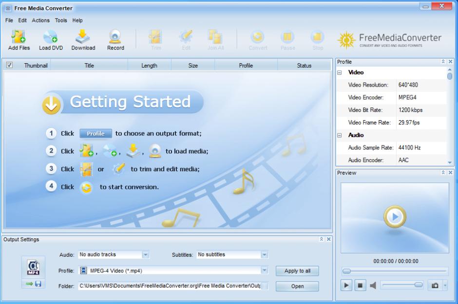This screenshot has width=458, height=304.
Task: Open the Actions menu
Action: click(x=40, y=20)
